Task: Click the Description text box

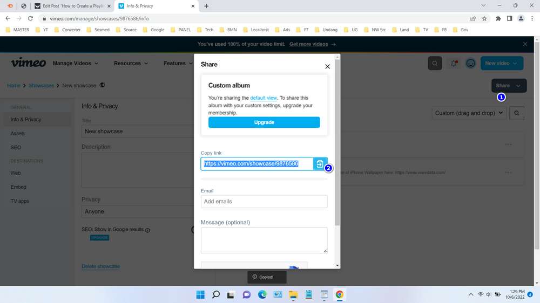Action: click(138, 170)
